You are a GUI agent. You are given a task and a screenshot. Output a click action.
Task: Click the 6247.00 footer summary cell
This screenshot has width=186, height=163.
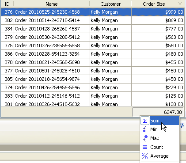(158, 112)
